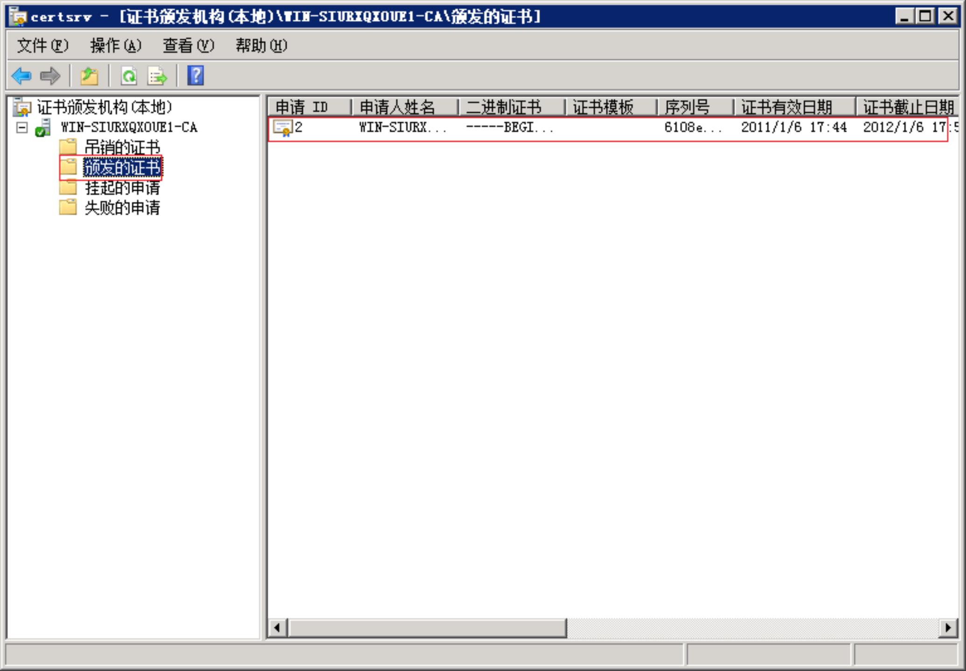The image size is (966, 671).
Task: Maximize the certsrv window
Action: (x=925, y=16)
